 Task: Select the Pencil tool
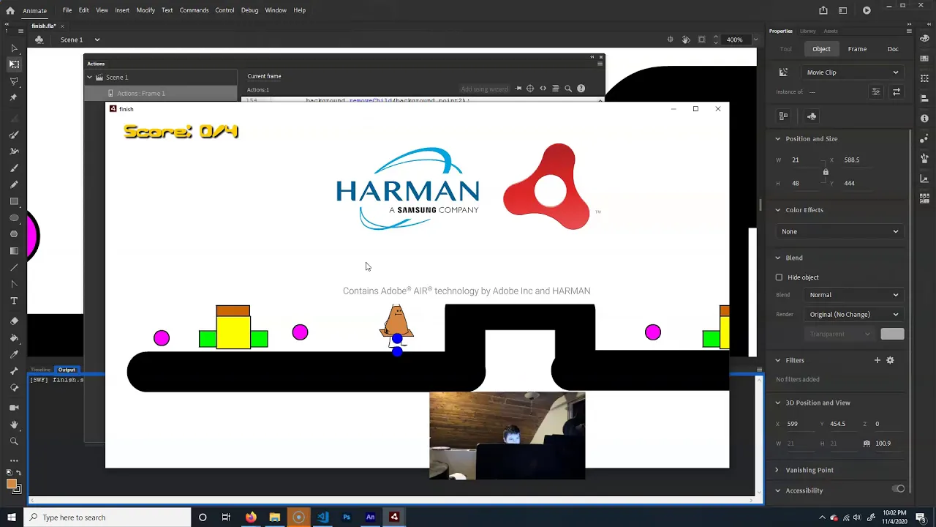click(x=14, y=184)
